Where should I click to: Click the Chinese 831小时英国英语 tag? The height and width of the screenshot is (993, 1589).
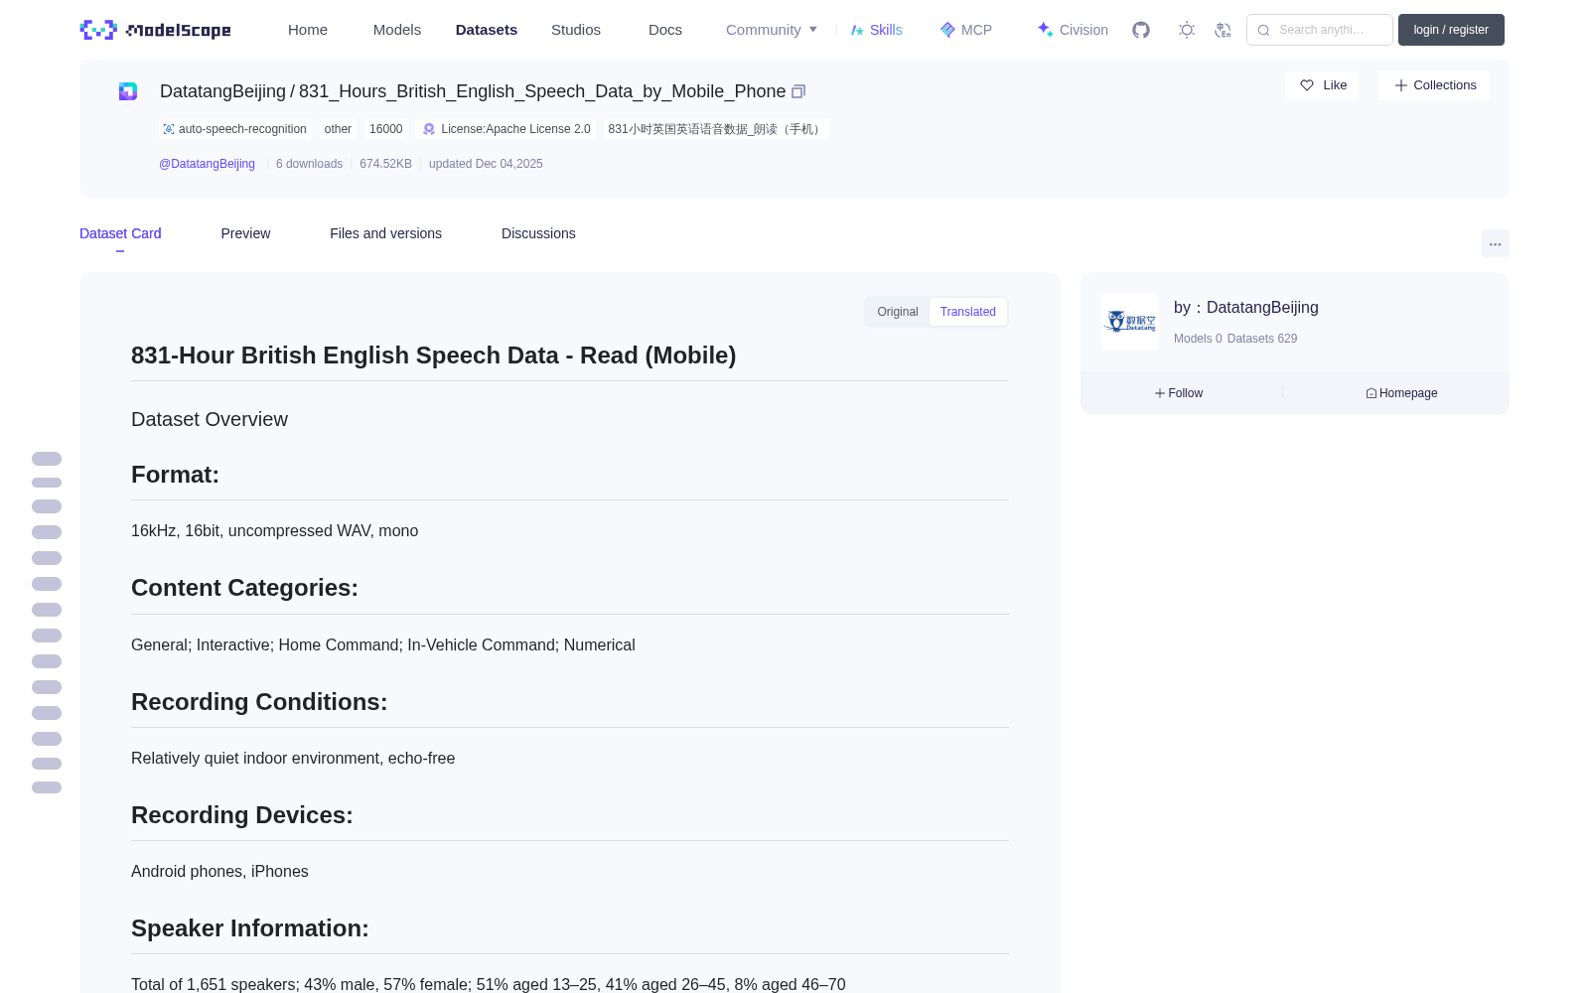716,129
